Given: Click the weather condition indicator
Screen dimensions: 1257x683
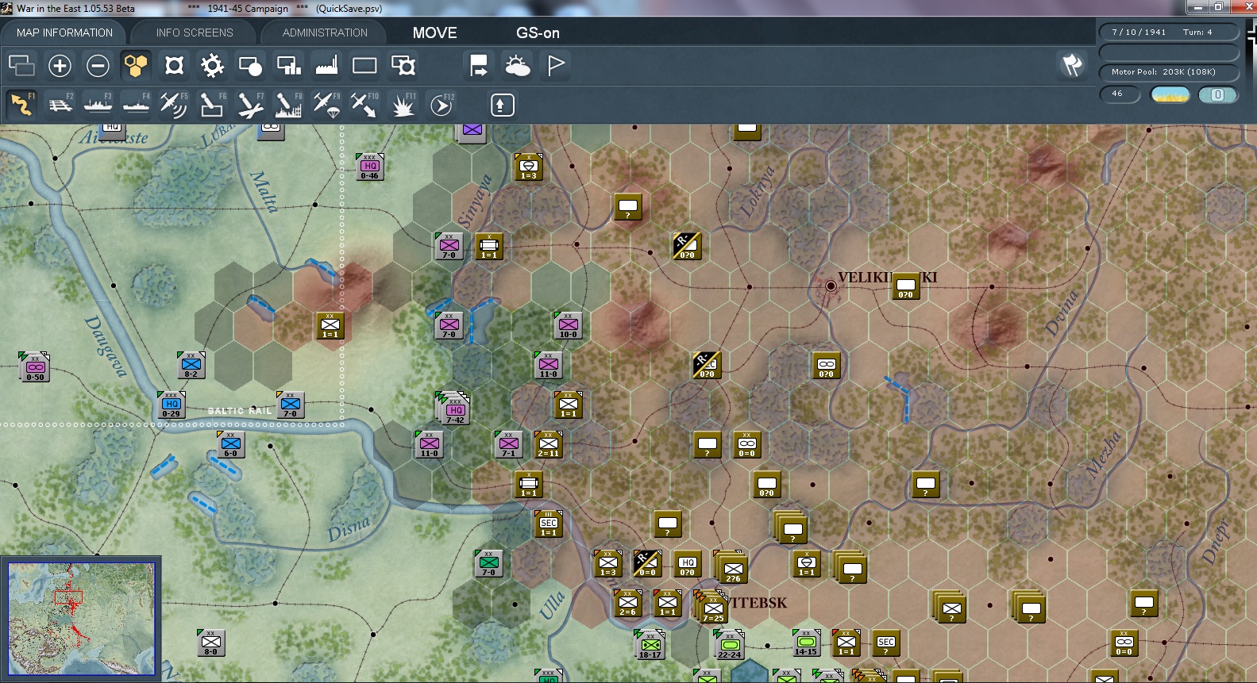Looking at the screenshot, I should point(1170,94).
